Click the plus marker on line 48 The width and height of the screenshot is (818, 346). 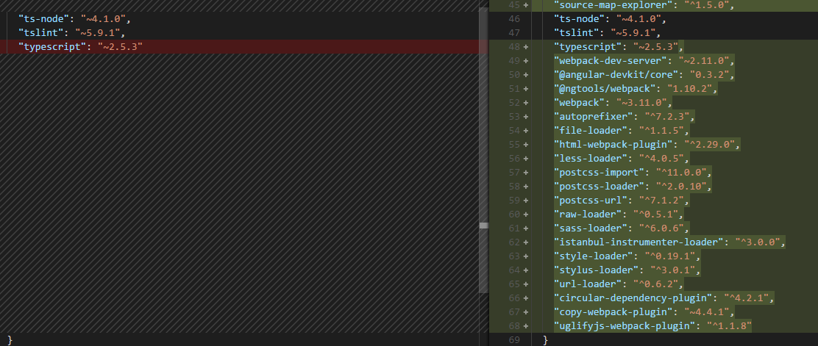click(x=526, y=47)
